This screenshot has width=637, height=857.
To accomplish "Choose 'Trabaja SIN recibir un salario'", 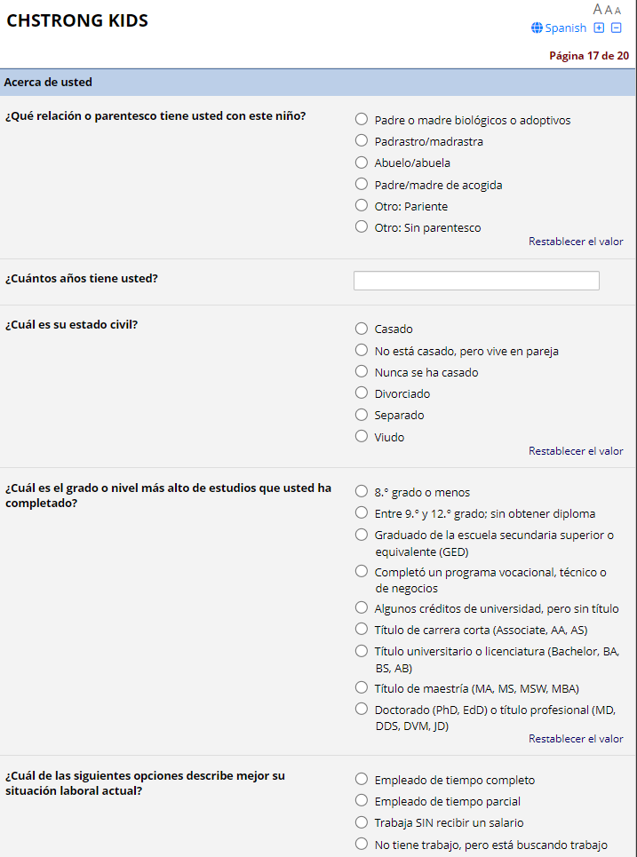I will pos(362,822).
